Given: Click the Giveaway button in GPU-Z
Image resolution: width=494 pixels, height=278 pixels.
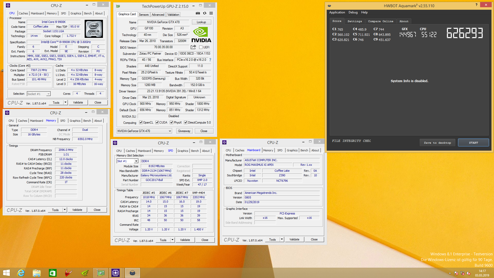Looking at the screenshot, I should pos(184,131).
